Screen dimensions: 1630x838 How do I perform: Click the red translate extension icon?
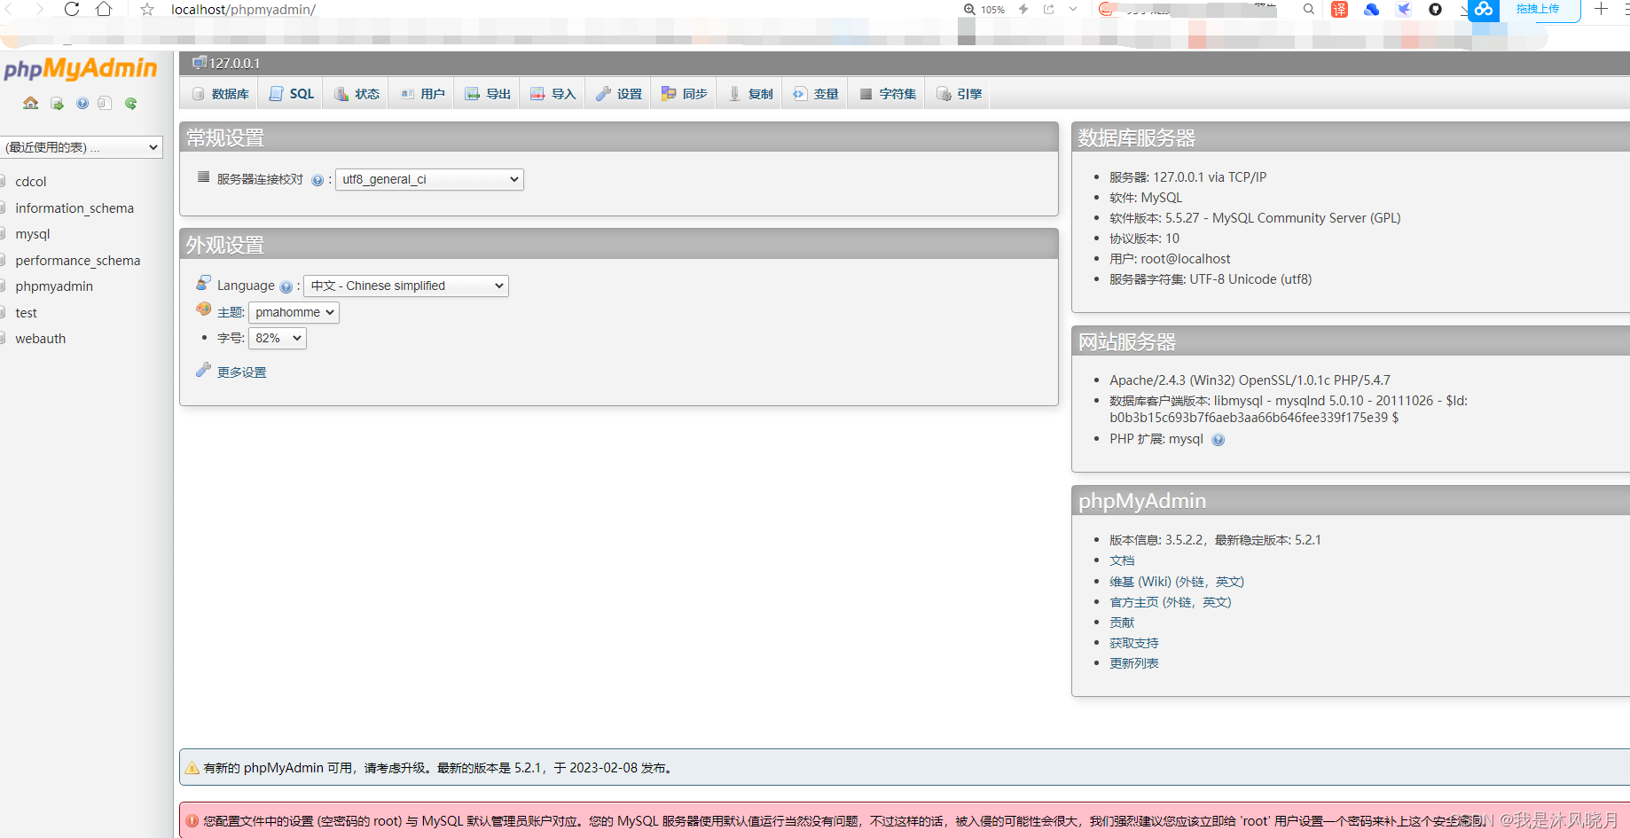tap(1339, 9)
